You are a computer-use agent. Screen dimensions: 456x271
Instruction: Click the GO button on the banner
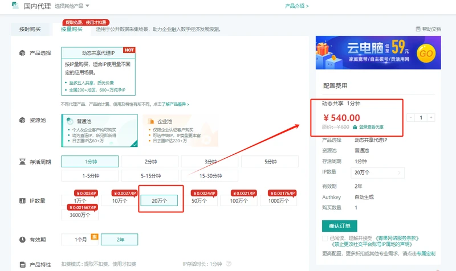(426, 54)
